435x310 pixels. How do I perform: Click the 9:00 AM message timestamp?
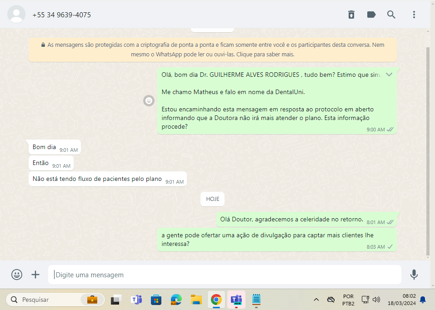click(375, 130)
